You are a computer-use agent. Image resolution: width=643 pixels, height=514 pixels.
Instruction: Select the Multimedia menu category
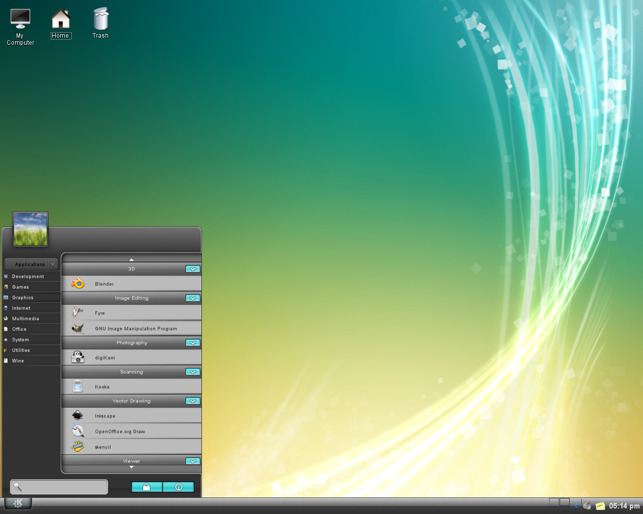31,319
